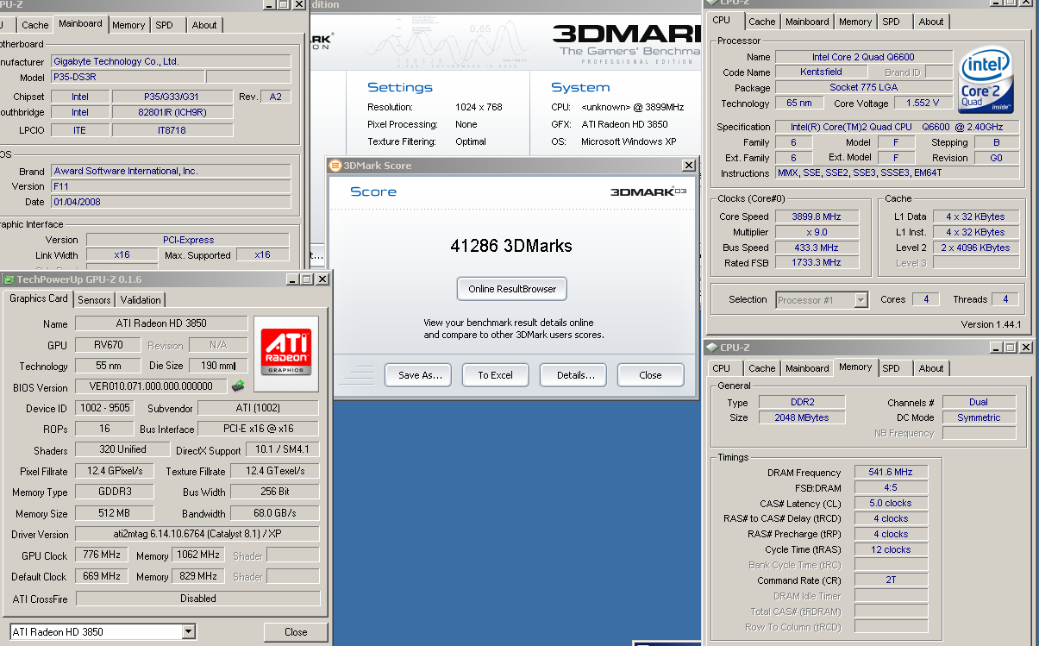Viewport: 1039px width, 646px height.
Task: Click the 3DMark03 logo in the Score dialog
Action: [x=647, y=191]
